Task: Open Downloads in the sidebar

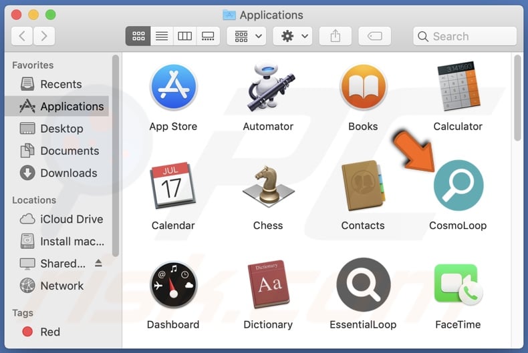Action: pos(57,173)
